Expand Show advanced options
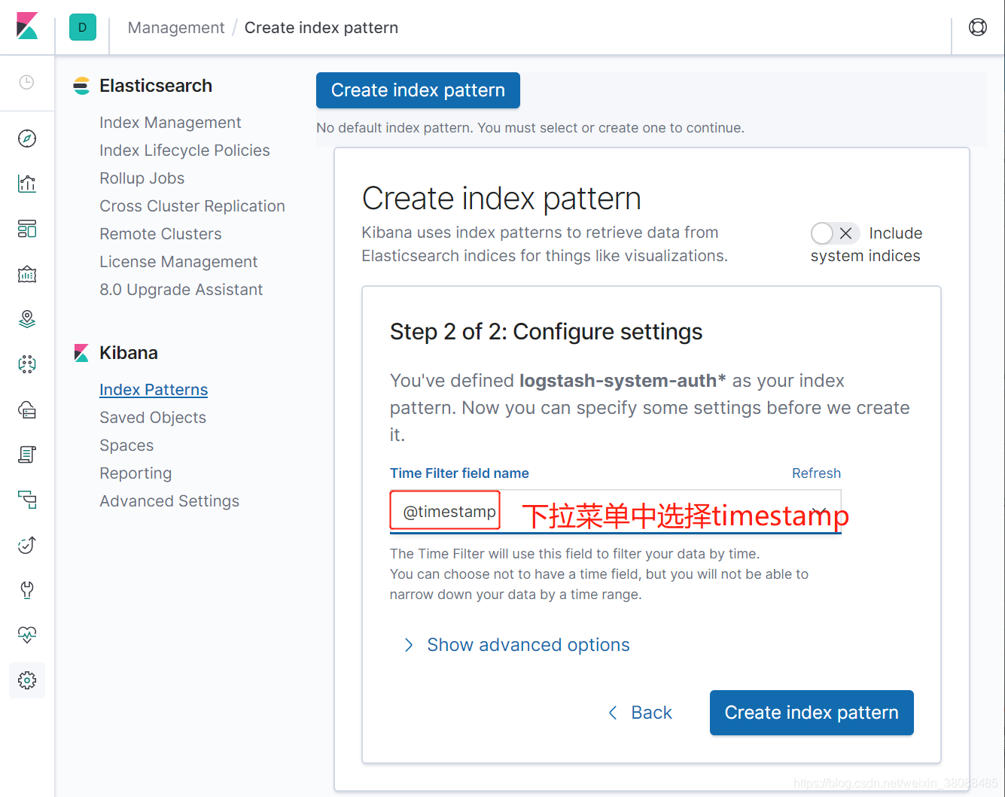The image size is (1005, 797). [x=516, y=645]
